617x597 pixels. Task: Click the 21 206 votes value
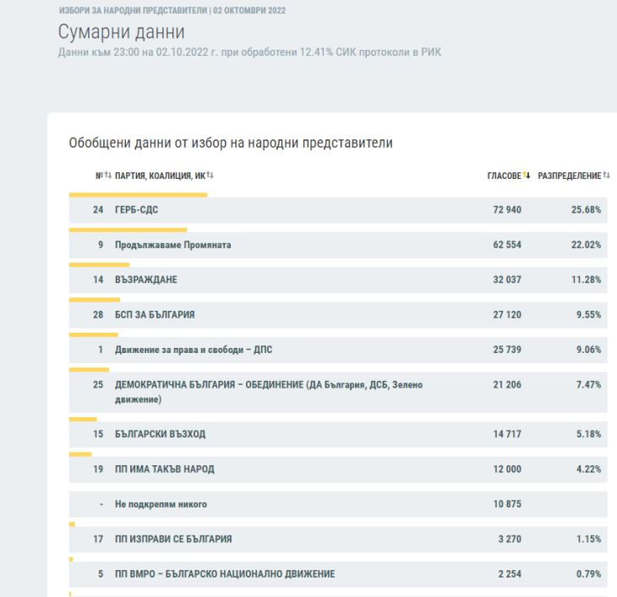(x=507, y=385)
